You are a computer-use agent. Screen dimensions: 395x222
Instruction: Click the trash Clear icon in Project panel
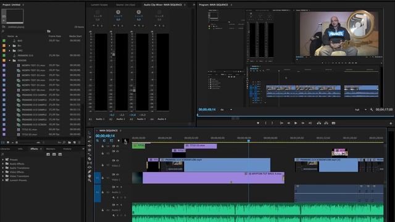(80, 142)
